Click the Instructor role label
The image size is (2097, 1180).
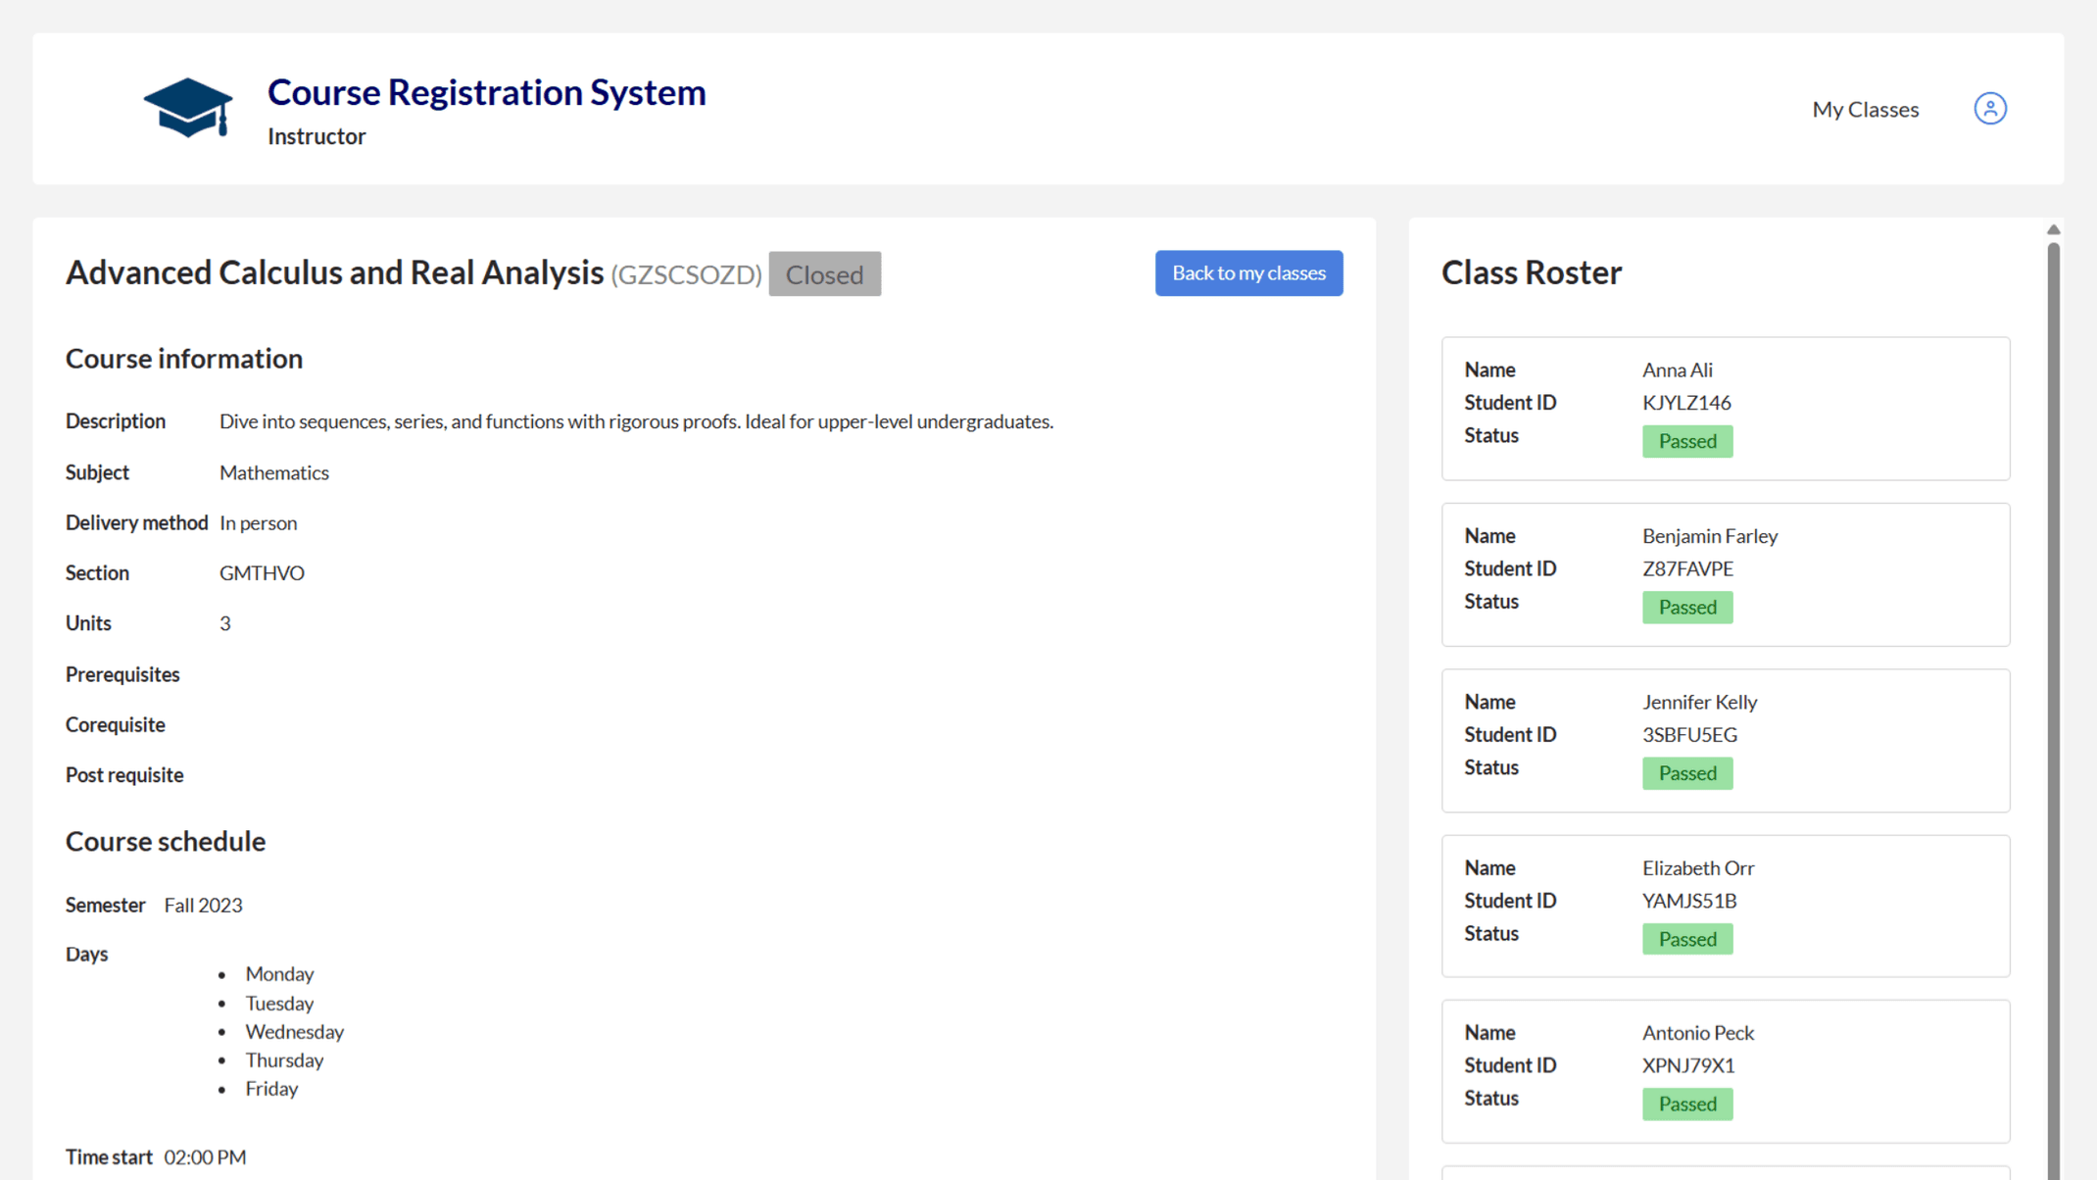coord(317,135)
